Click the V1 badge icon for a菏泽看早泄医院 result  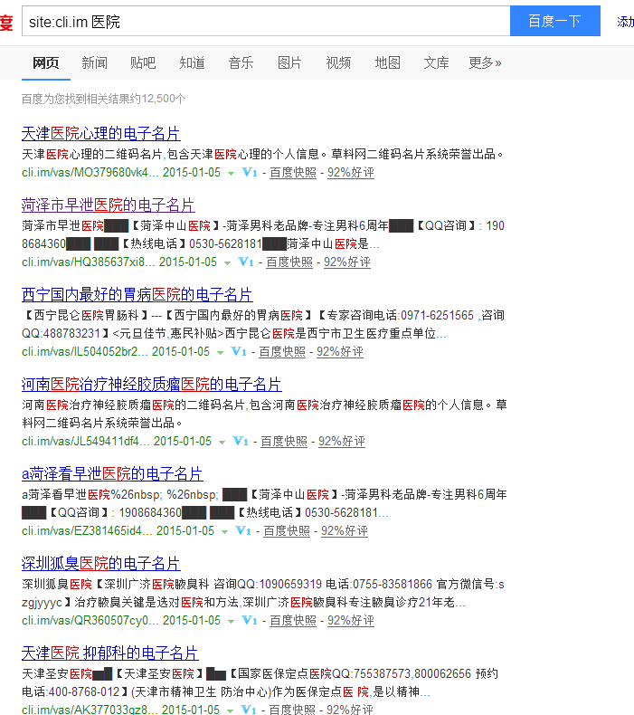pos(243,530)
